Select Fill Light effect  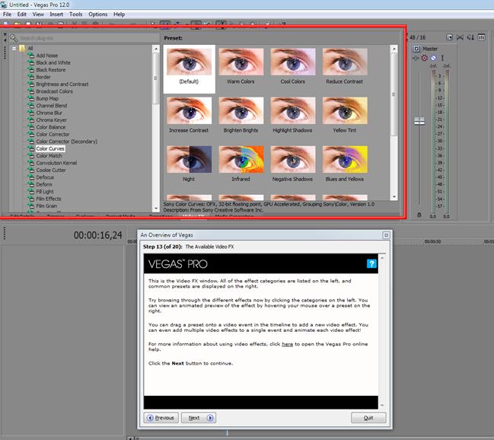pyautogui.click(x=45, y=192)
